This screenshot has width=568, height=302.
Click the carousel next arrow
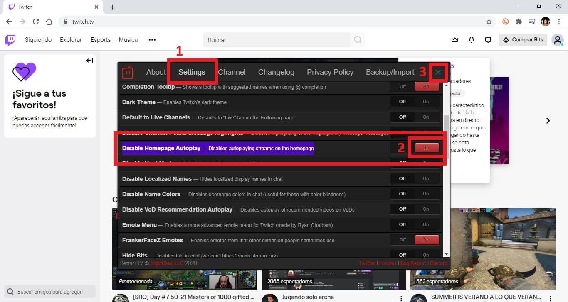548,121
